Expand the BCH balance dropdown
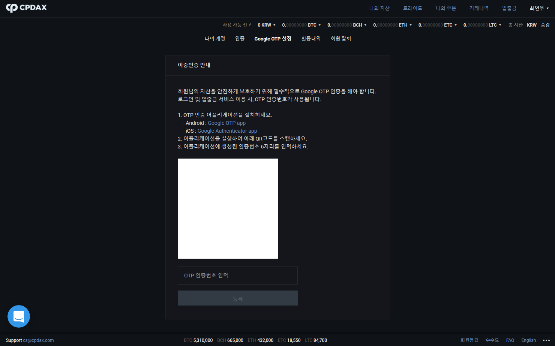The image size is (555, 346). click(347, 25)
